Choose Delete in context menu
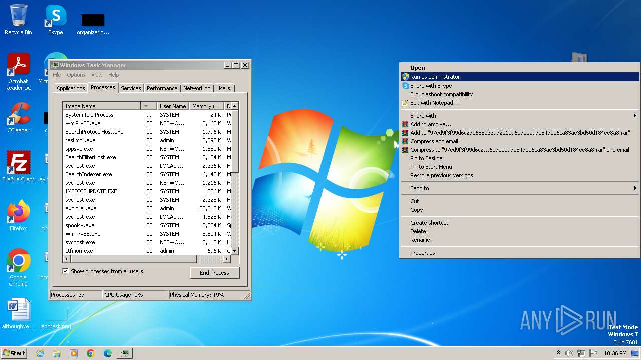The height and width of the screenshot is (360, 641). pyautogui.click(x=520, y=231)
